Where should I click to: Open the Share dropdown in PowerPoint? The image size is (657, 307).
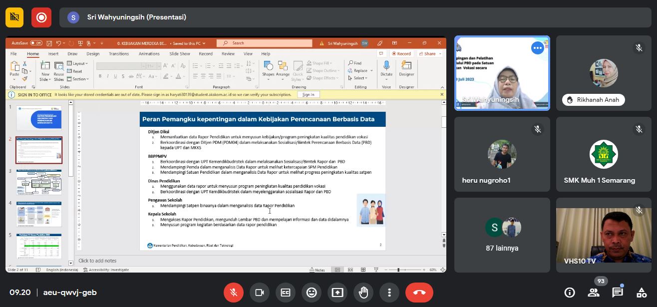tap(429, 54)
